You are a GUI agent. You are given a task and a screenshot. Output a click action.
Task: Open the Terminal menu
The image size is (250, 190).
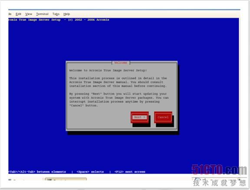(42, 14)
